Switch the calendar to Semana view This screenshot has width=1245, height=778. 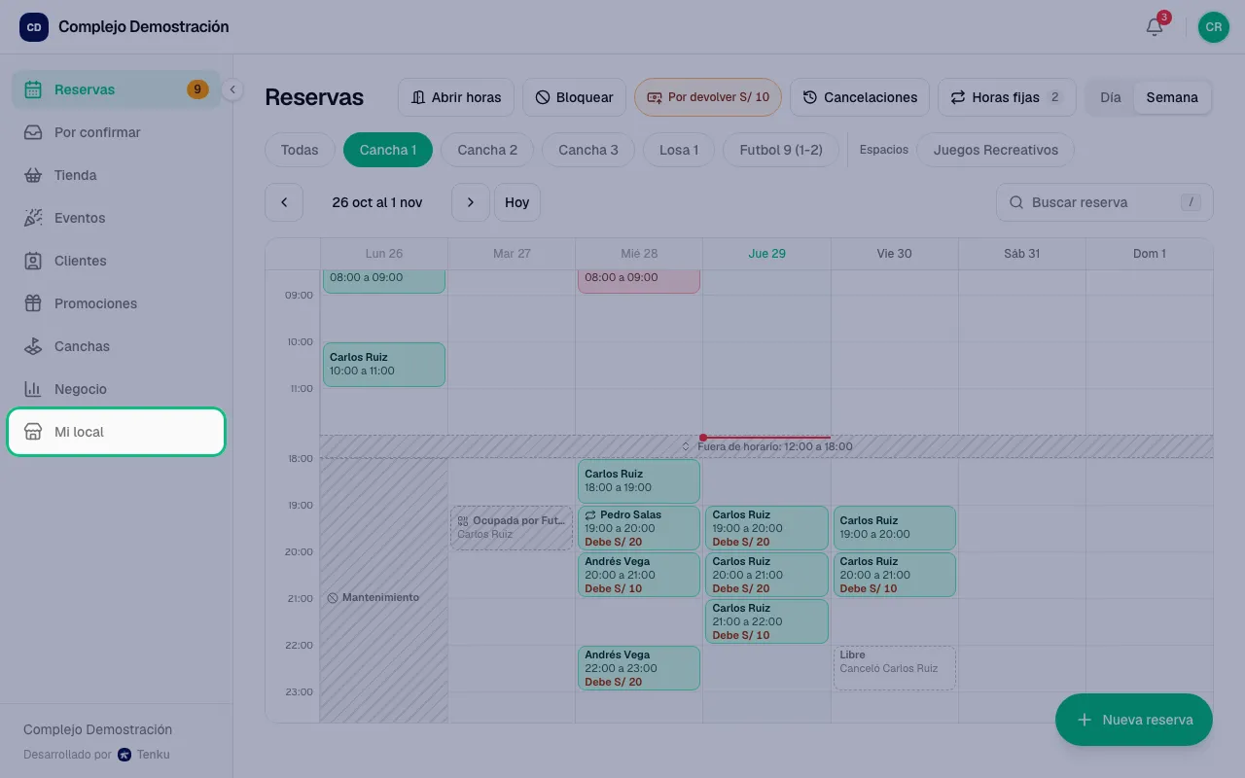(x=1172, y=97)
